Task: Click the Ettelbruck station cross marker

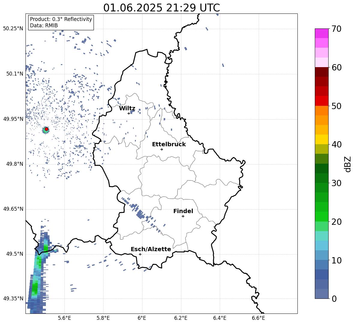Action: (162, 149)
